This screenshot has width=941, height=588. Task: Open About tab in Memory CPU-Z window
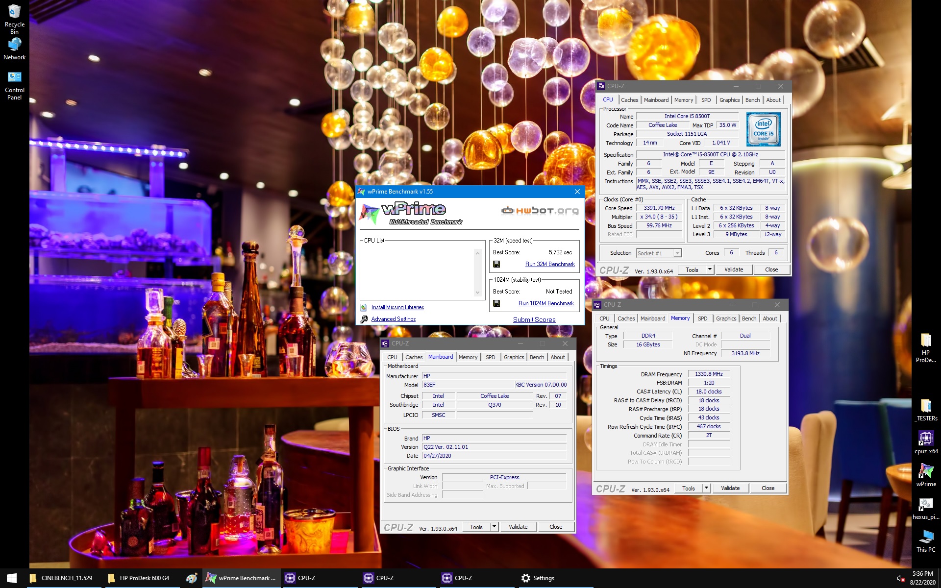769,318
